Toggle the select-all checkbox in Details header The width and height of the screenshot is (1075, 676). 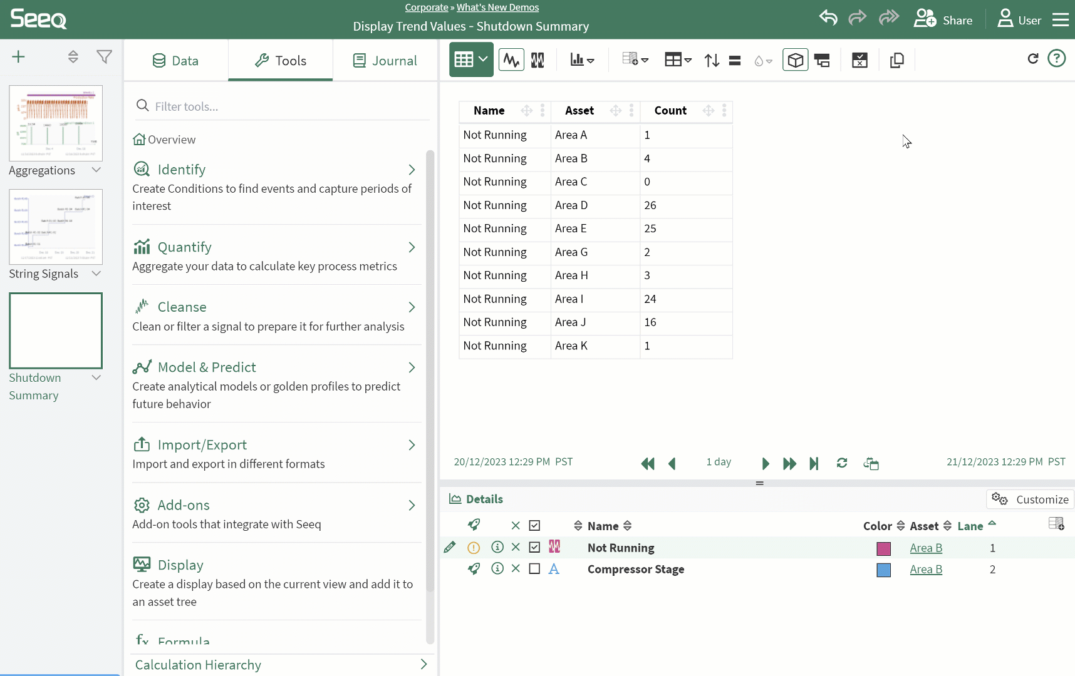(x=534, y=526)
